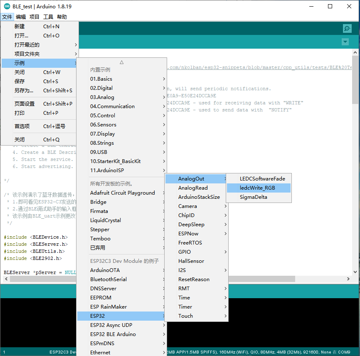Click 关闭 Ctrl+W entry
360x356 pixels.
pyautogui.click(x=39, y=72)
